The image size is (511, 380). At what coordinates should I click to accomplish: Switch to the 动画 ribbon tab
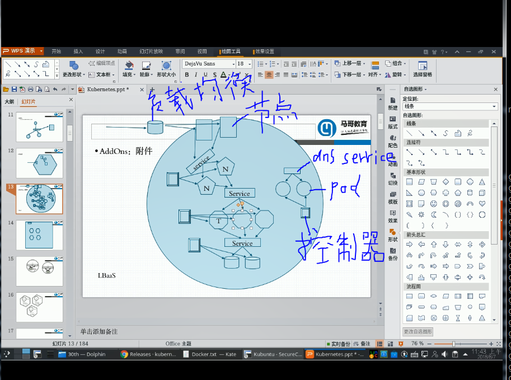point(122,51)
